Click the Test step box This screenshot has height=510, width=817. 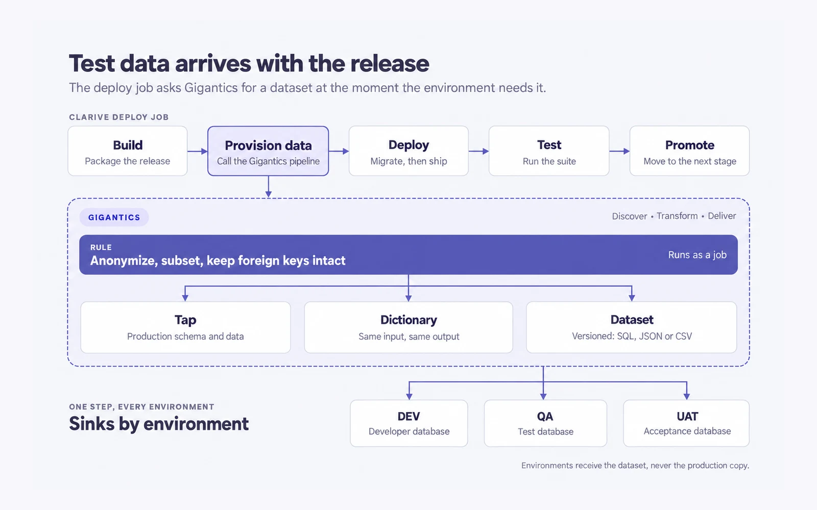point(549,151)
